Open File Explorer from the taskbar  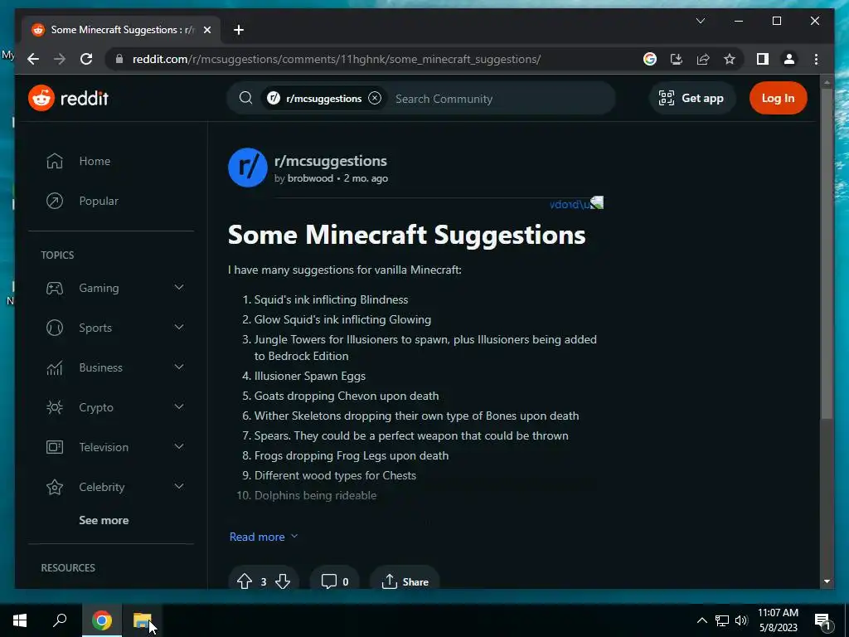143,620
